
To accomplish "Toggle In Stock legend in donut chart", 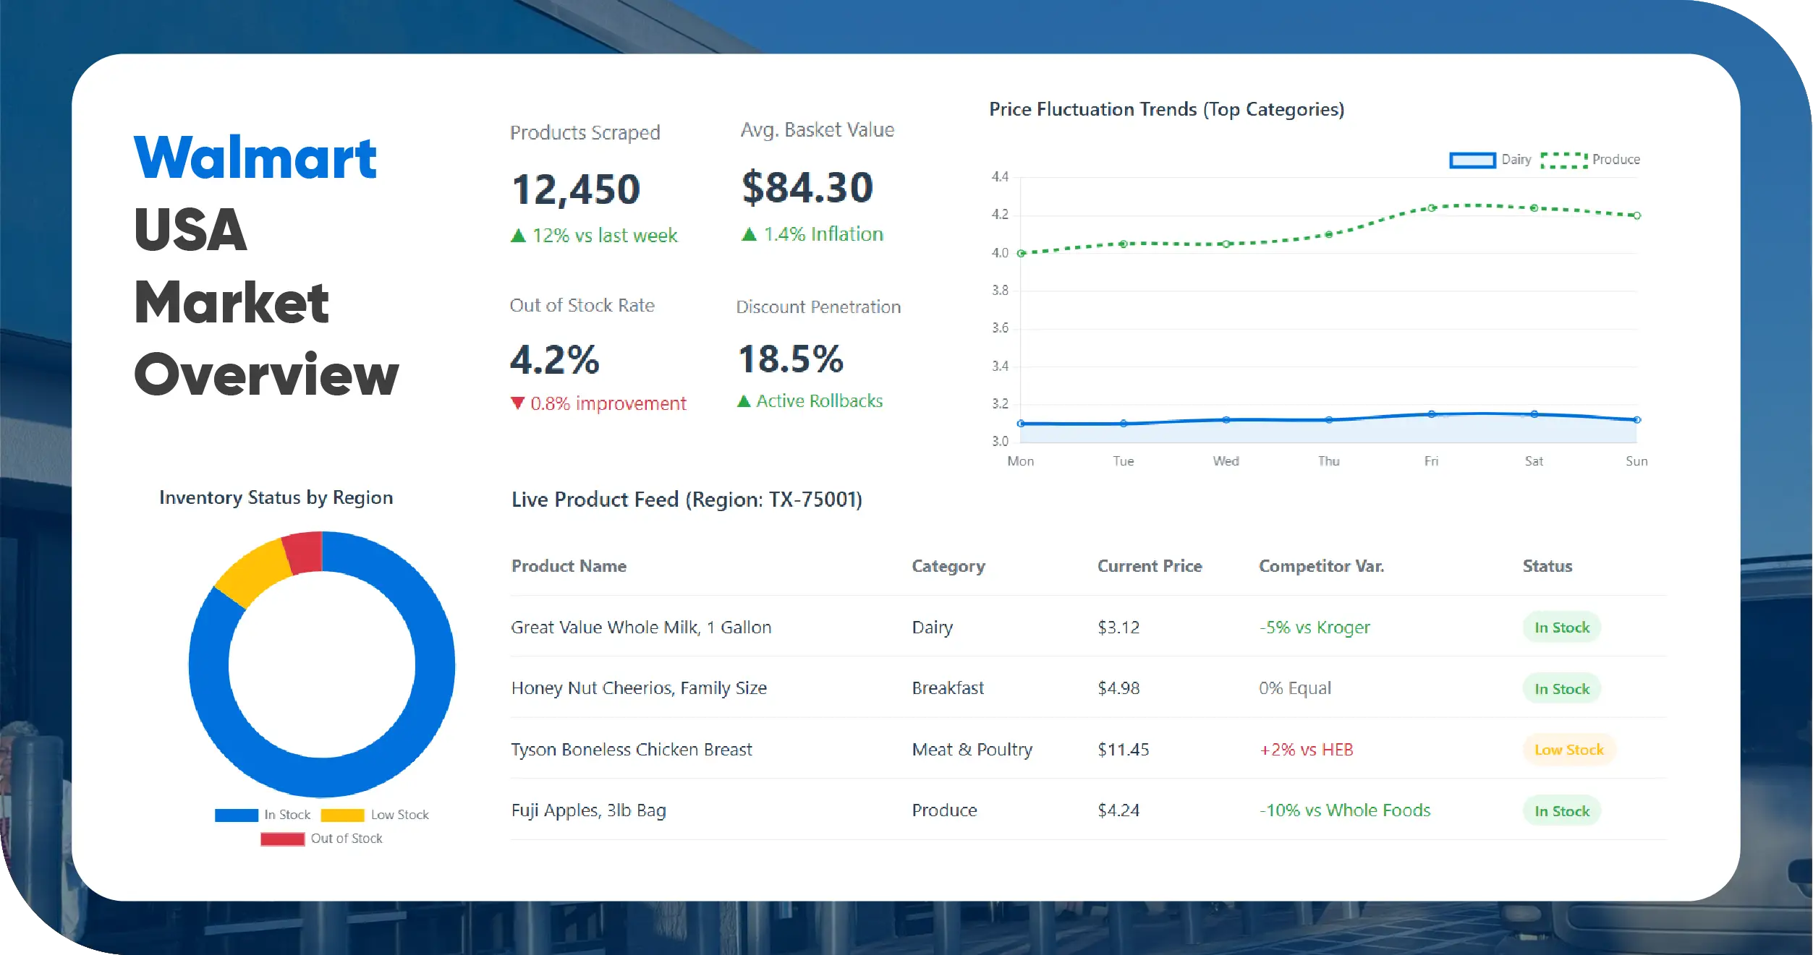I will point(237,815).
